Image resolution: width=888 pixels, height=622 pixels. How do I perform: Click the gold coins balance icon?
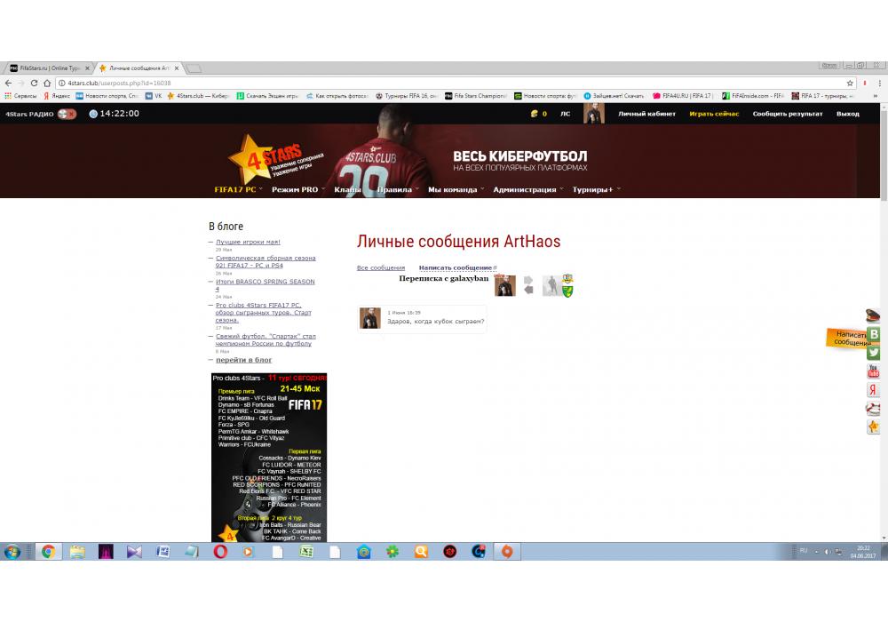(x=534, y=114)
